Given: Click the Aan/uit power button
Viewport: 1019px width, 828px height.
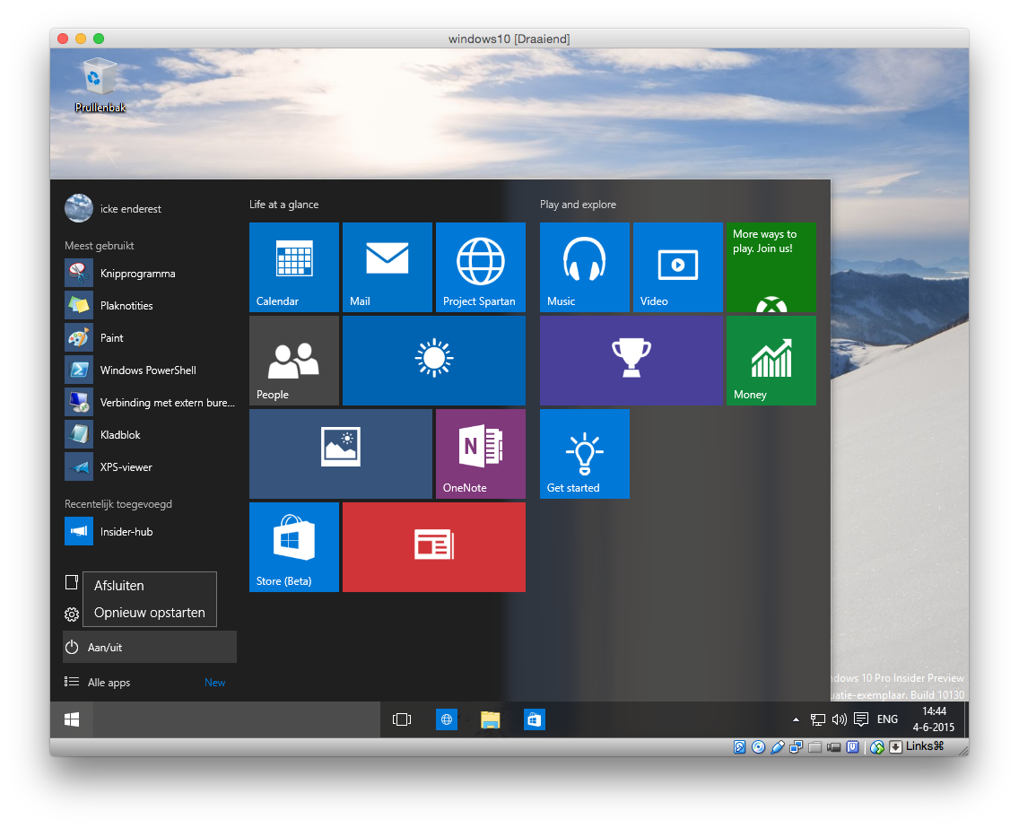Looking at the screenshot, I should click(x=149, y=647).
